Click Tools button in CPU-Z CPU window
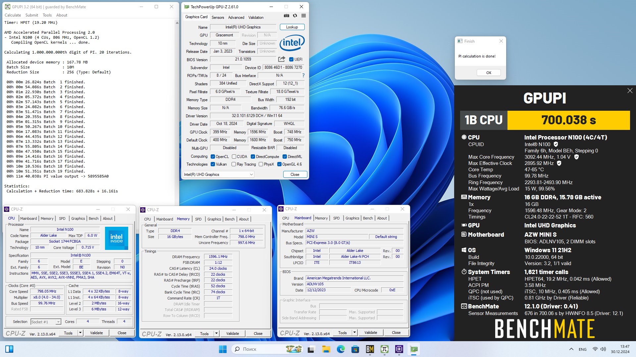Screen dimensions: 636x357 tap(68, 333)
